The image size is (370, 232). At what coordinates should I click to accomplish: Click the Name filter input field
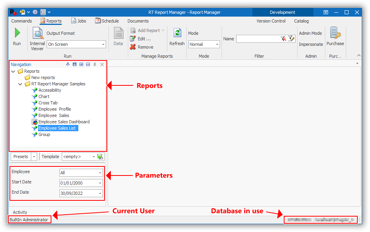(x=258, y=39)
